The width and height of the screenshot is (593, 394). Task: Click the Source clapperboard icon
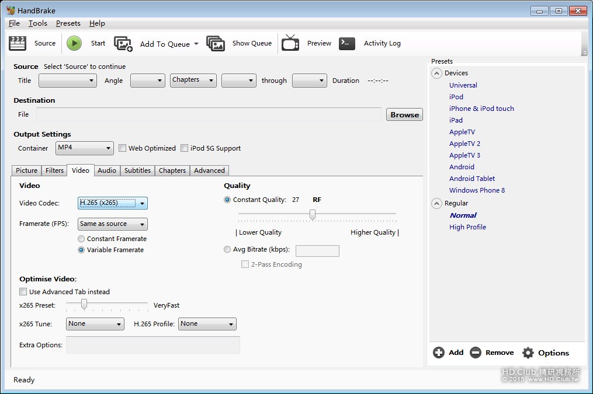click(x=18, y=43)
